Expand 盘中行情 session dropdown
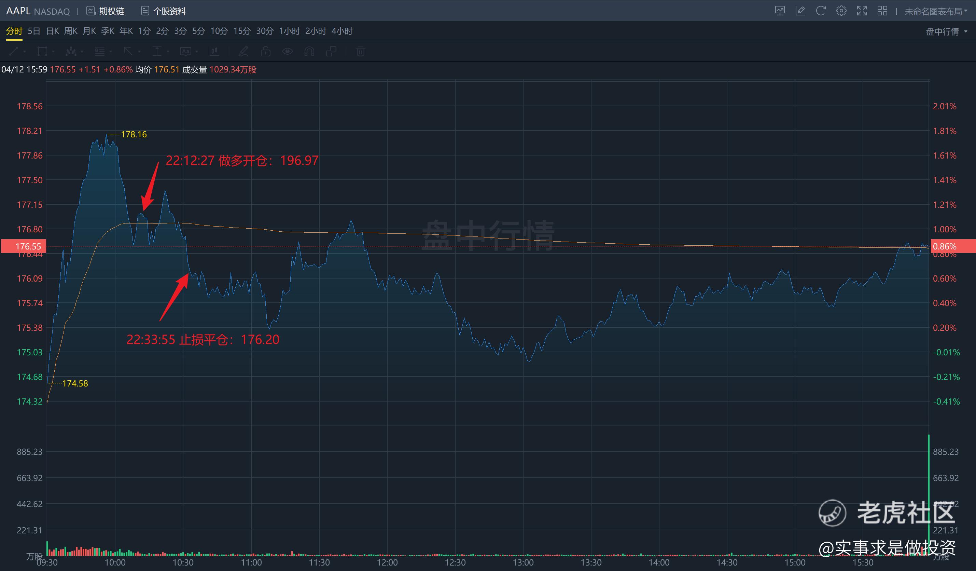976x571 pixels. (946, 31)
